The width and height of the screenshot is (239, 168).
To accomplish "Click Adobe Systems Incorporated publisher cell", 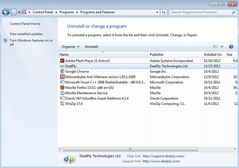I will [x=171, y=61].
